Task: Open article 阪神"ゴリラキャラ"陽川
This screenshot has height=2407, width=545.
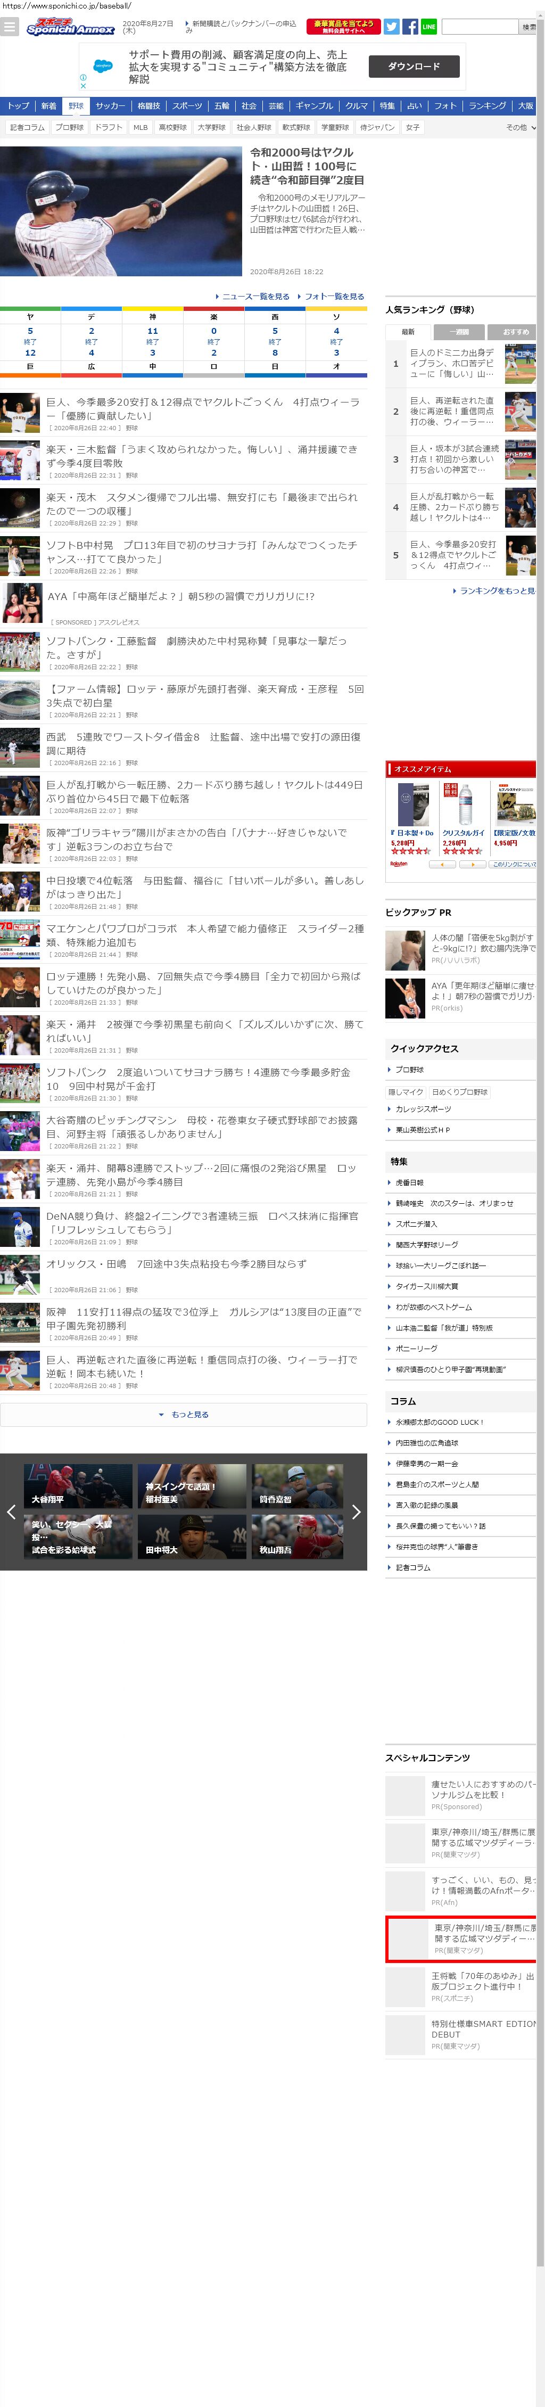Action: (x=196, y=839)
